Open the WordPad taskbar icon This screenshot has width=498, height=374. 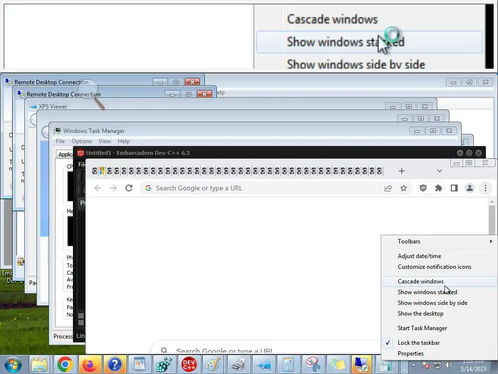(x=139, y=364)
